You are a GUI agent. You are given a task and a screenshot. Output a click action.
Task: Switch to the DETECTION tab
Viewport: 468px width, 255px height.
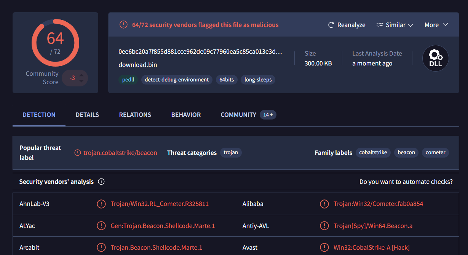[x=39, y=115]
